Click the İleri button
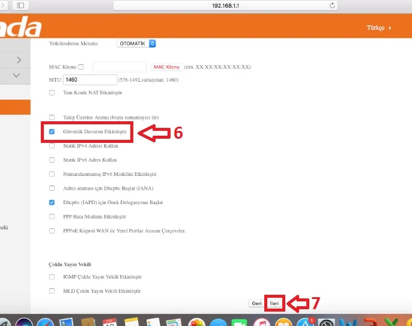The image size is (412, 326). click(274, 303)
